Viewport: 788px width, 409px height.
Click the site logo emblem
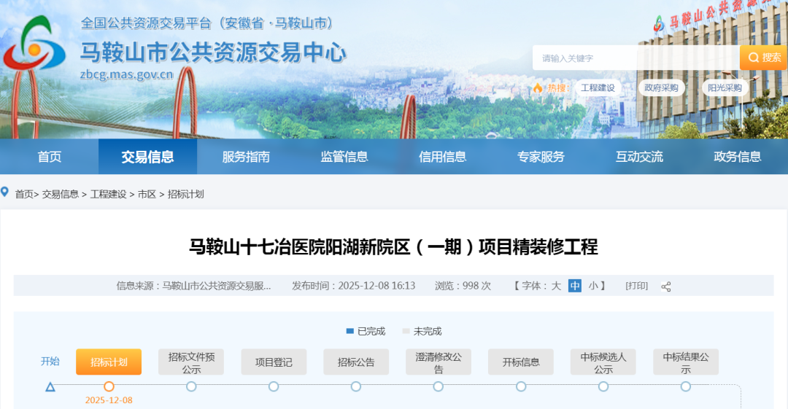tap(34, 43)
